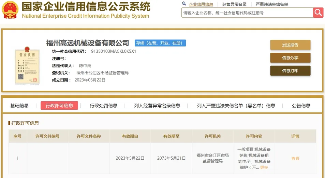325x178 pixels.
Task: Click the national emblem logo
Action: (x=10, y=10)
